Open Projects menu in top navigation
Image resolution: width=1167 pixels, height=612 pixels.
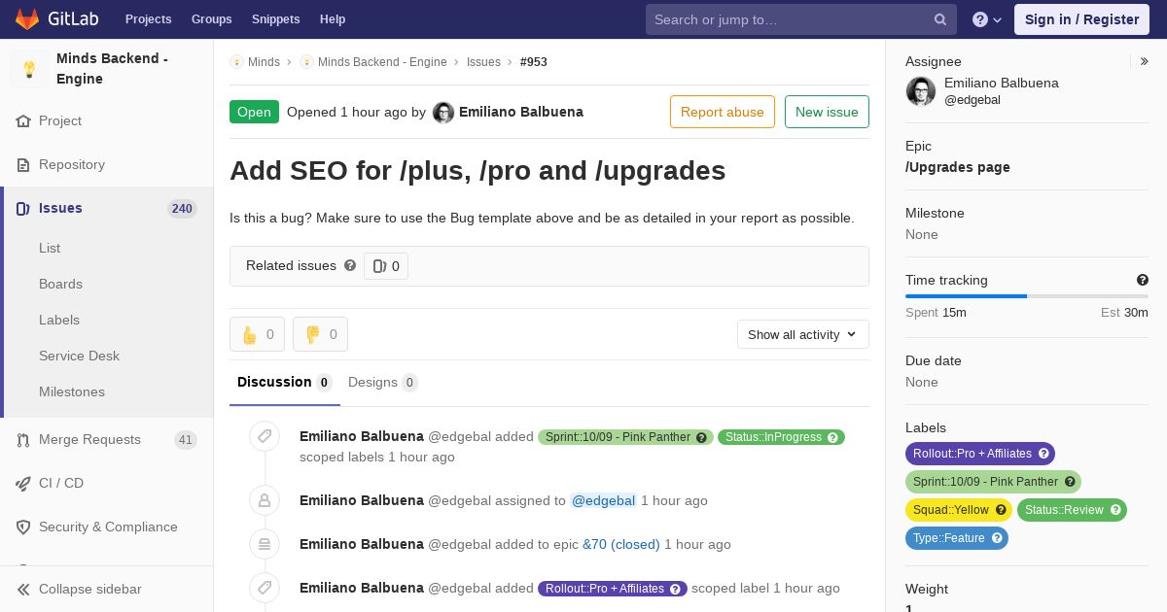148,19
